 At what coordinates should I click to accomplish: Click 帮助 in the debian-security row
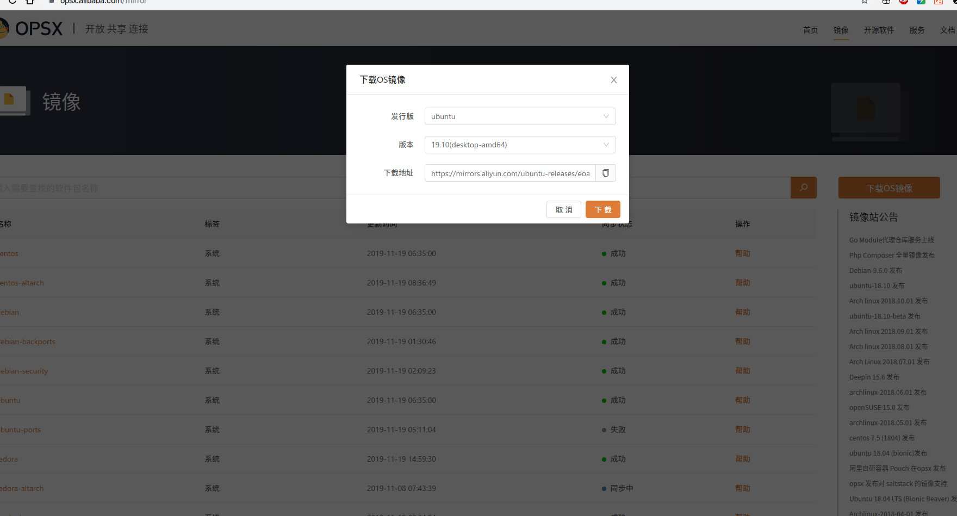pos(743,371)
